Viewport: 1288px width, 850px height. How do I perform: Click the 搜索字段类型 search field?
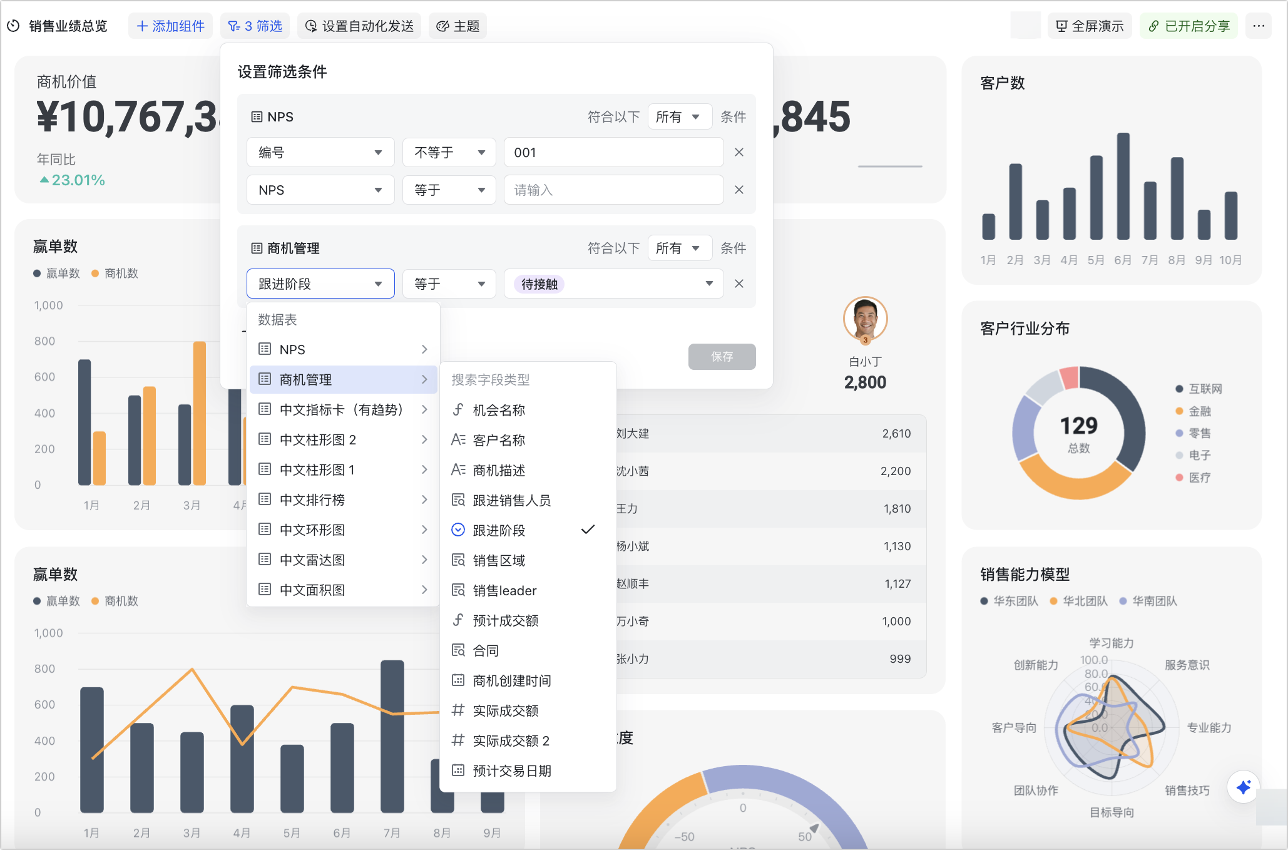coord(528,380)
